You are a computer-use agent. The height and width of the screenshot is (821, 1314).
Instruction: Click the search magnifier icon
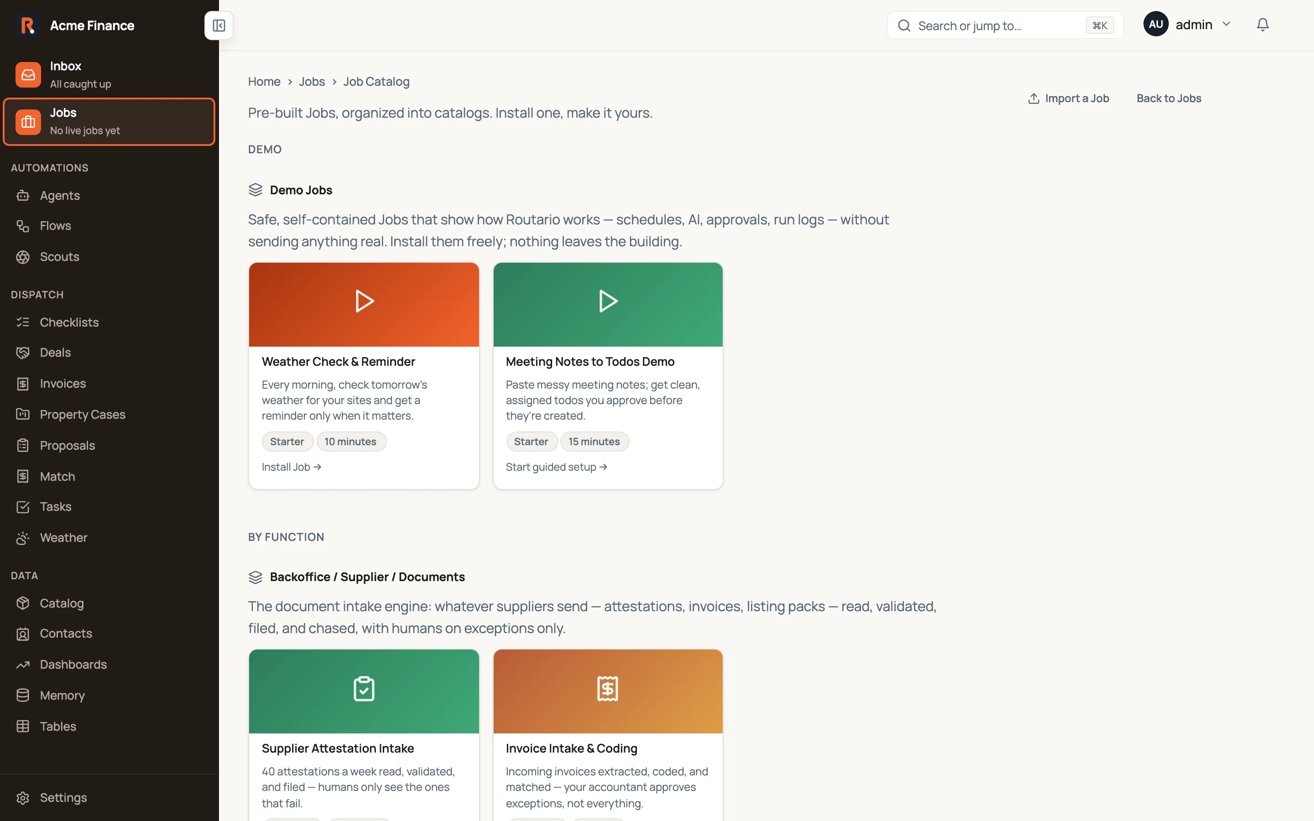click(x=904, y=26)
